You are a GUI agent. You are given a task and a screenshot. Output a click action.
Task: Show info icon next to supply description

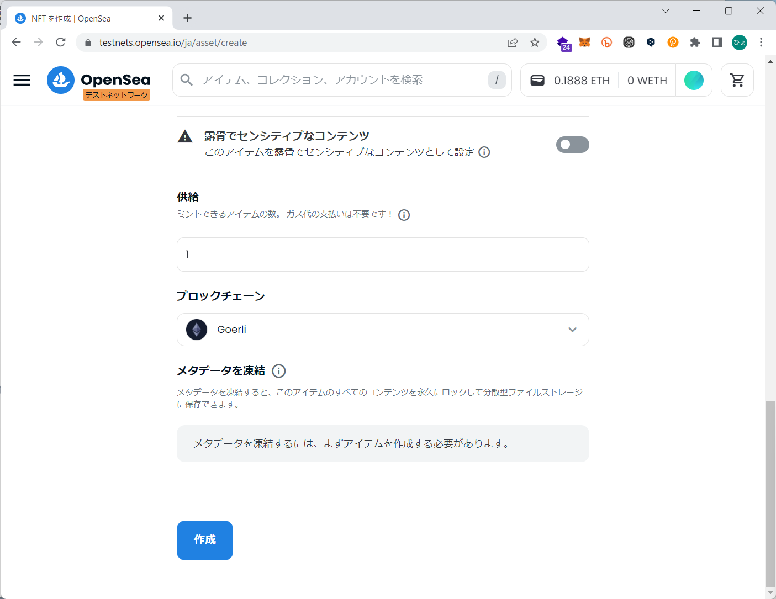click(404, 215)
